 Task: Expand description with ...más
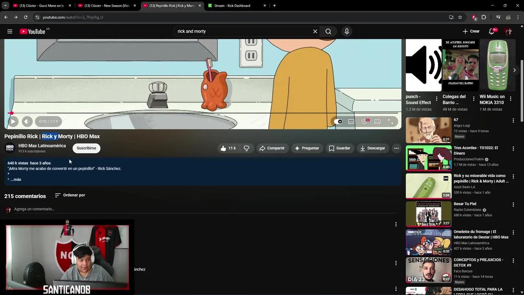pyautogui.click(x=16, y=179)
